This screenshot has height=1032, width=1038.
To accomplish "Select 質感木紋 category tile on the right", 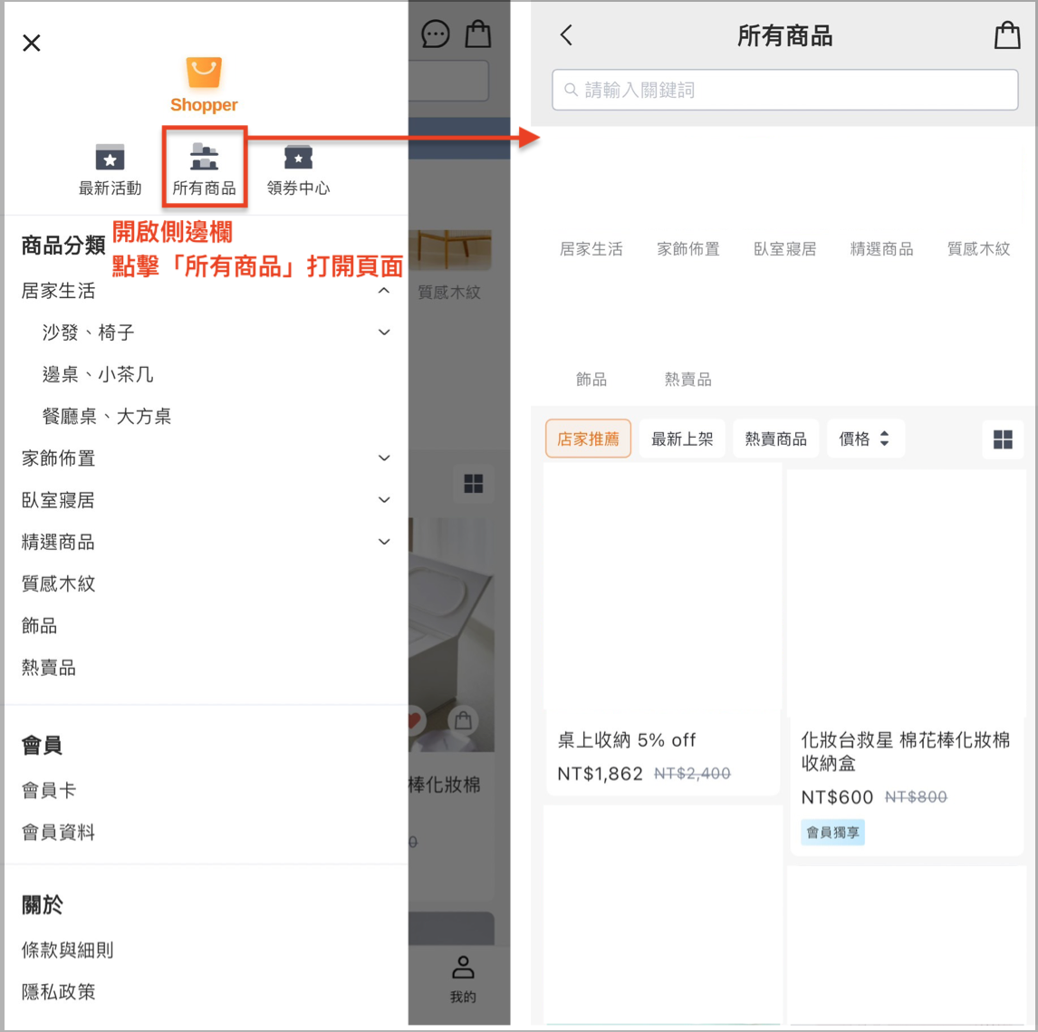I will 978,250.
